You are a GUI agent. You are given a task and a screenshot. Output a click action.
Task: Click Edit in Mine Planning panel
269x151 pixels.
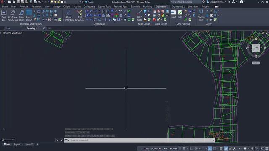(180, 14)
